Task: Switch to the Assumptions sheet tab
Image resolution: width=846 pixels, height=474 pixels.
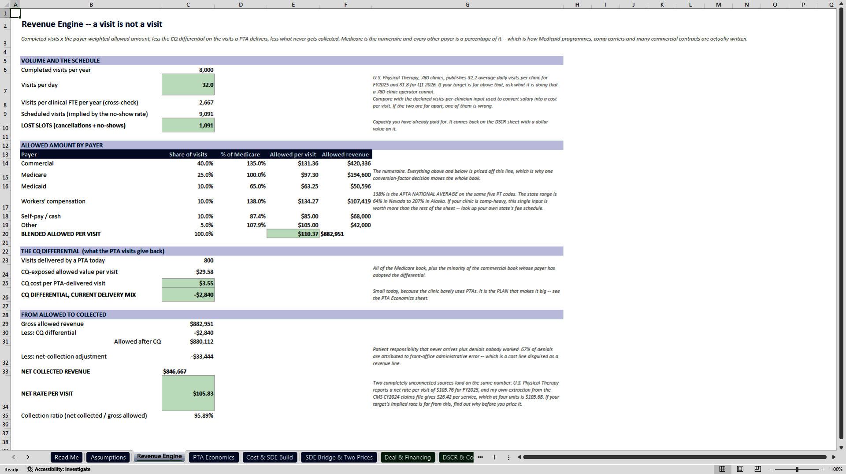Action: [x=108, y=457]
